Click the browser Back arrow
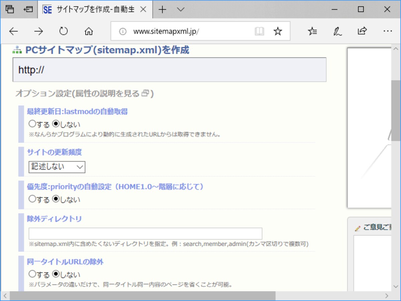 pyautogui.click(x=13, y=31)
